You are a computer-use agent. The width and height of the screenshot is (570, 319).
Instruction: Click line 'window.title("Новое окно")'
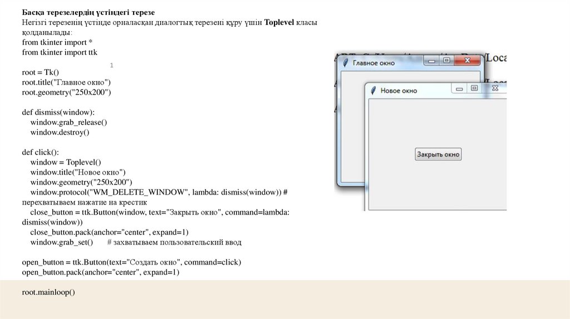tap(78, 172)
